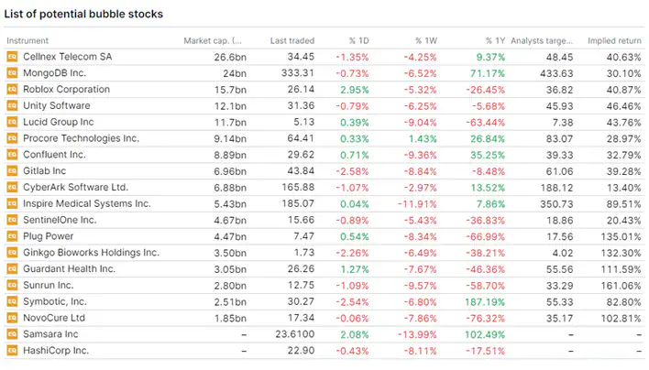Click the orange icon beside Plug Power
This screenshot has height=370, width=649.
click(x=12, y=236)
